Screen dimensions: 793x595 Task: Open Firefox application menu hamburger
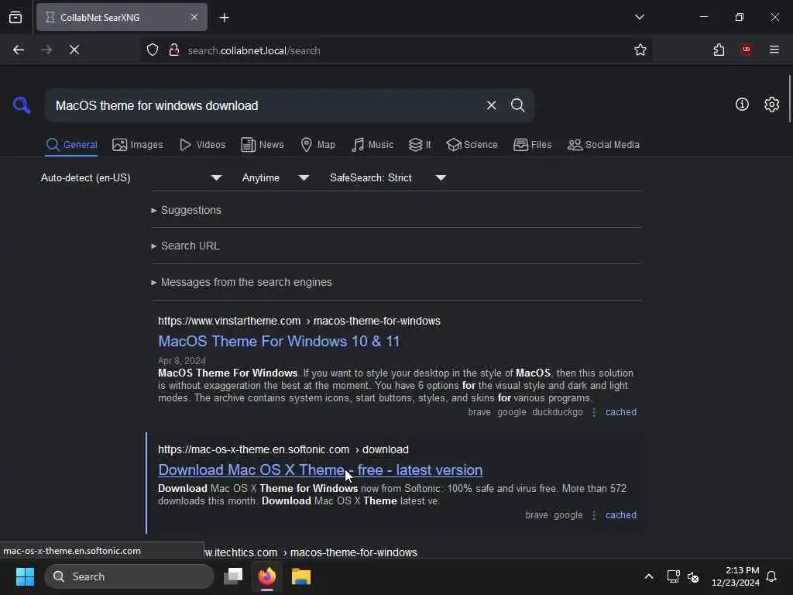[x=774, y=50]
